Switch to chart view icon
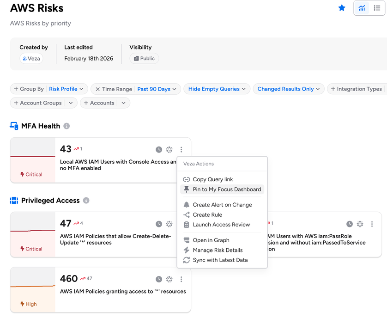This screenshot has width=387, height=318. [x=362, y=8]
